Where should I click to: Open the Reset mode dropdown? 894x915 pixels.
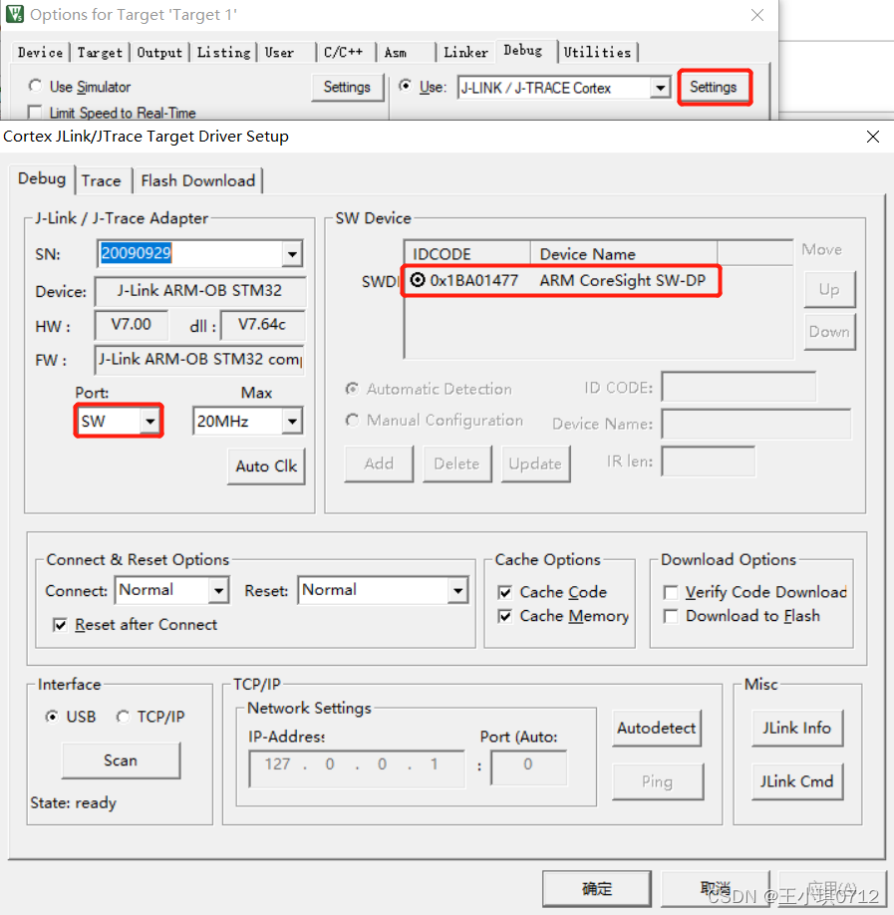(458, 590)
